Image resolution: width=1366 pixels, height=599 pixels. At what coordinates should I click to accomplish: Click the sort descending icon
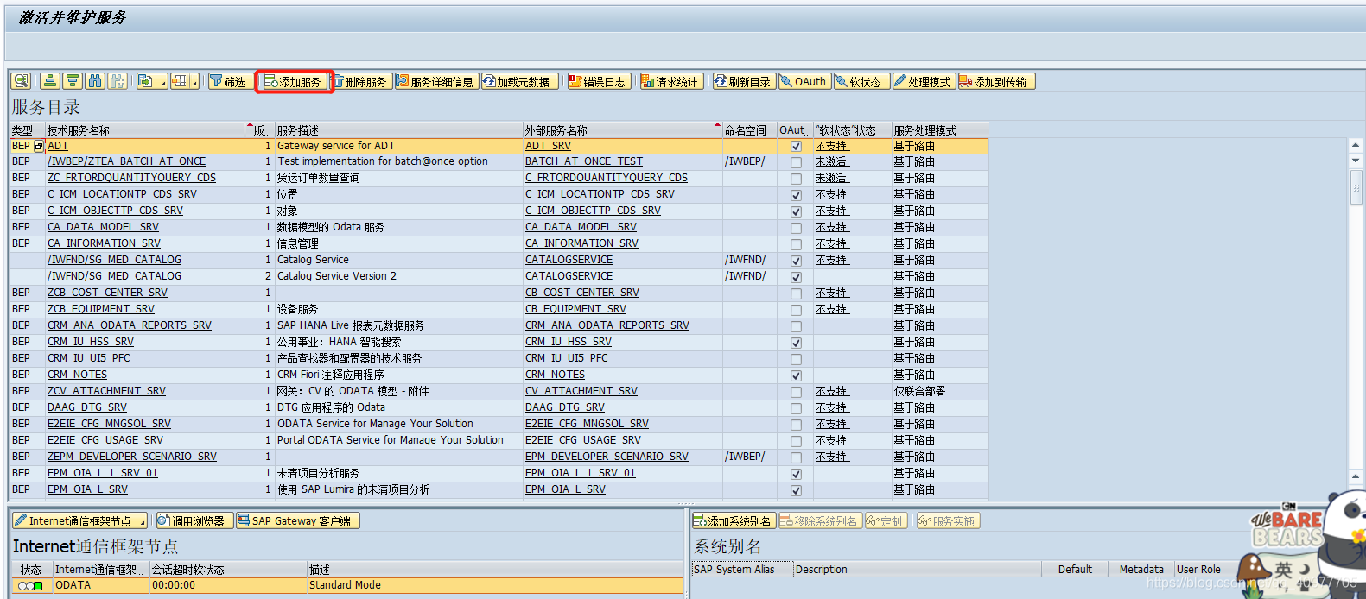[x=73, y=81]
